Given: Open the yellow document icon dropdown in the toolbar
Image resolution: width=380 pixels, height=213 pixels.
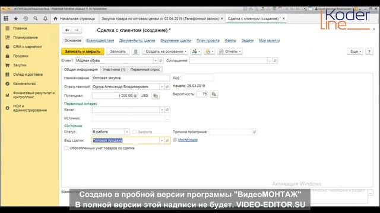Looking at the screenshot, I should 210,51.
